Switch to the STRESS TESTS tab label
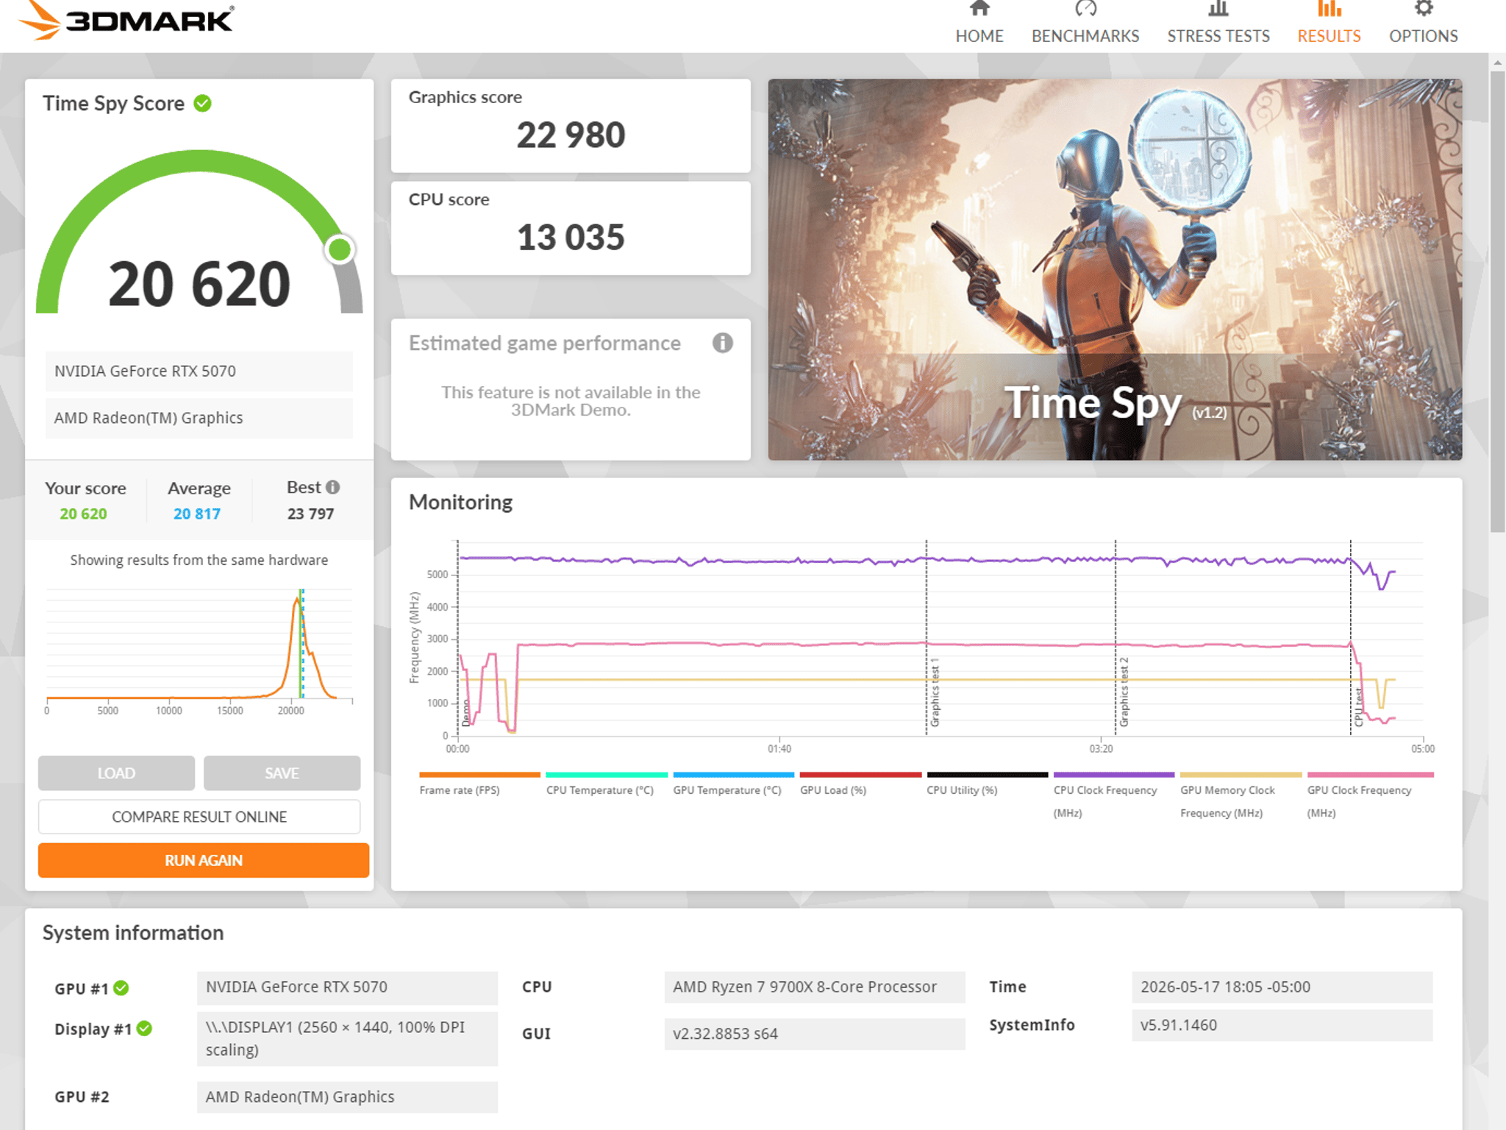1506x1130 pixels. (1218, 36)
